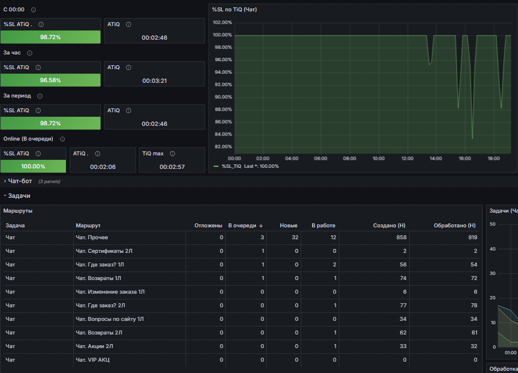Click info icon next to С 00:00
The image size is (518, 373).
click(x=33, y=10)
